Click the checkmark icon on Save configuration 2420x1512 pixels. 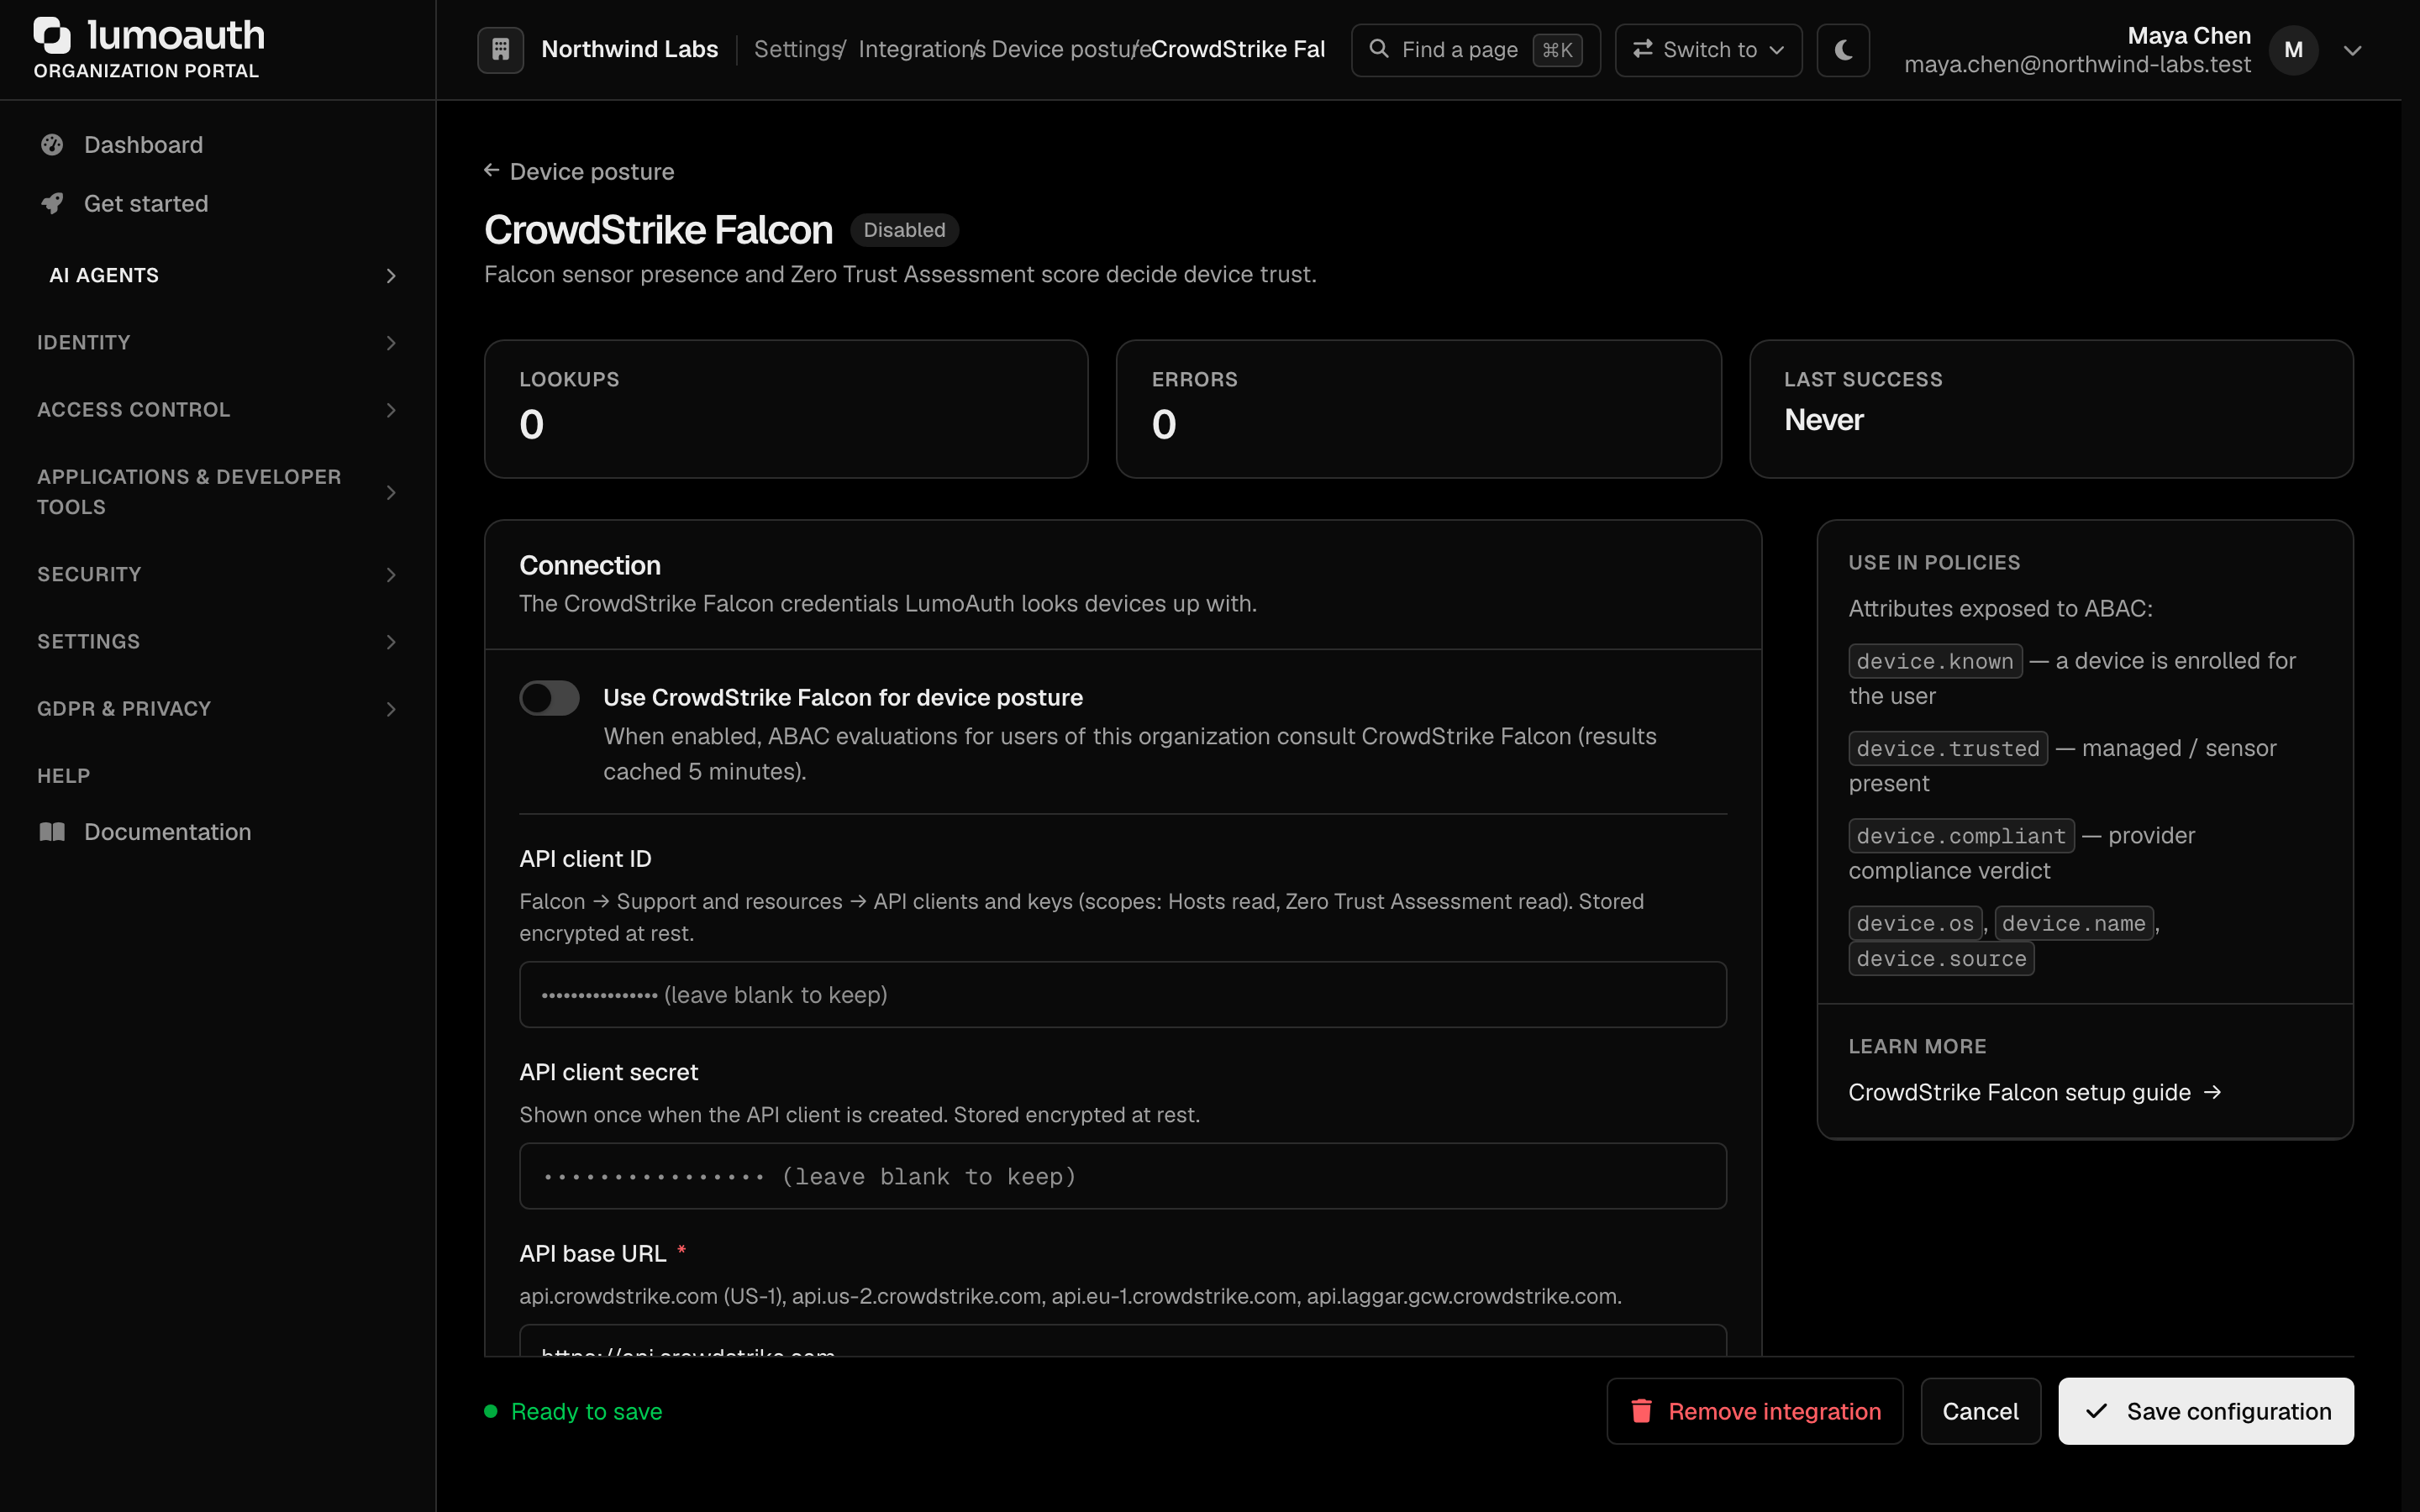pos(2097,1411)
